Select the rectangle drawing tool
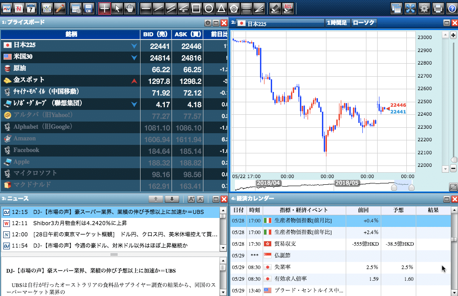 tap(196, 8)
